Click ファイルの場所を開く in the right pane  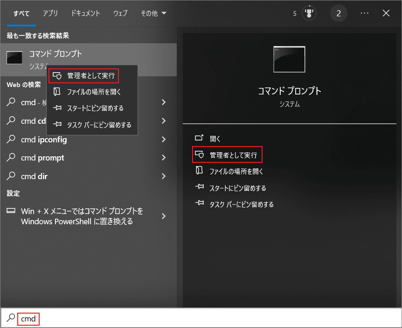(x=236, y=171)
